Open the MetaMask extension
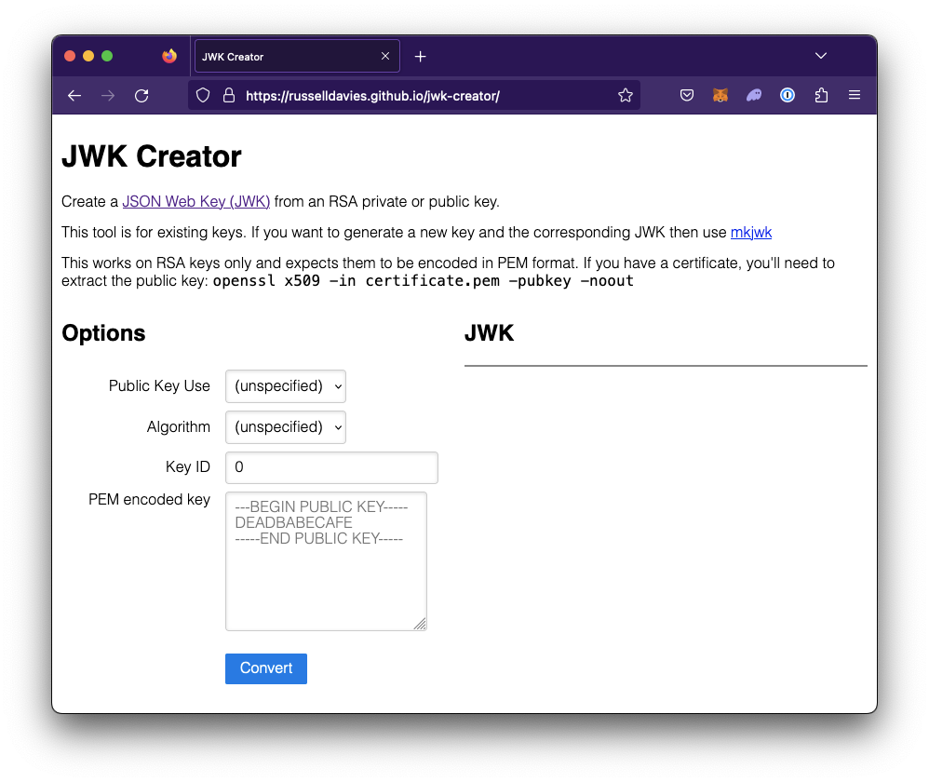The width and height of the screenshot is (929, 782). coord(720,95)
